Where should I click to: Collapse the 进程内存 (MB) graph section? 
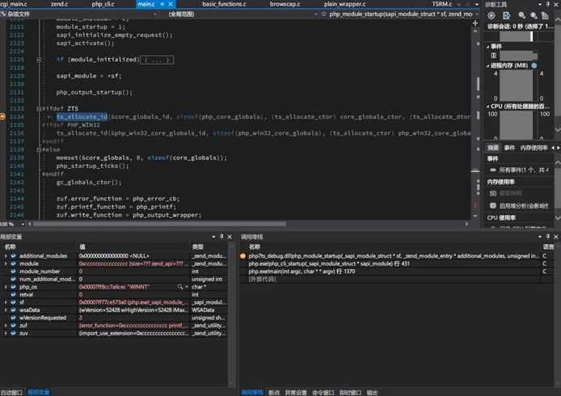pyautogui.click(x=488, y=65)
